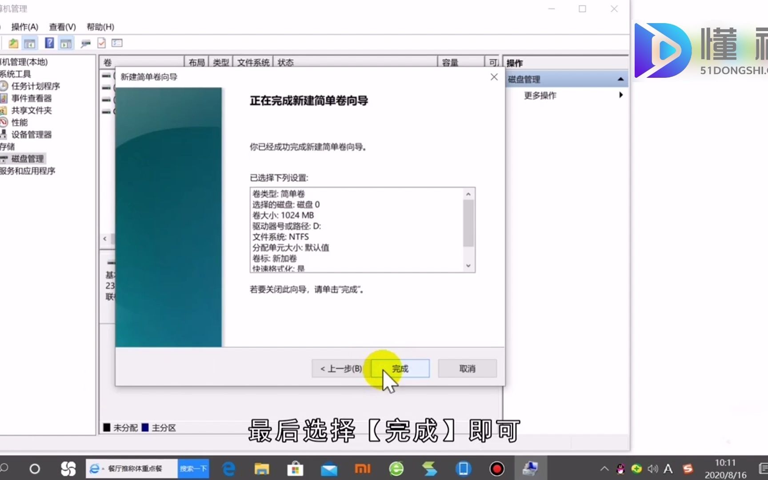The width and height of the screenshot is (768, 480).
Task: Open the Mi app on taskbar
Action: click(x=363, y=468)
